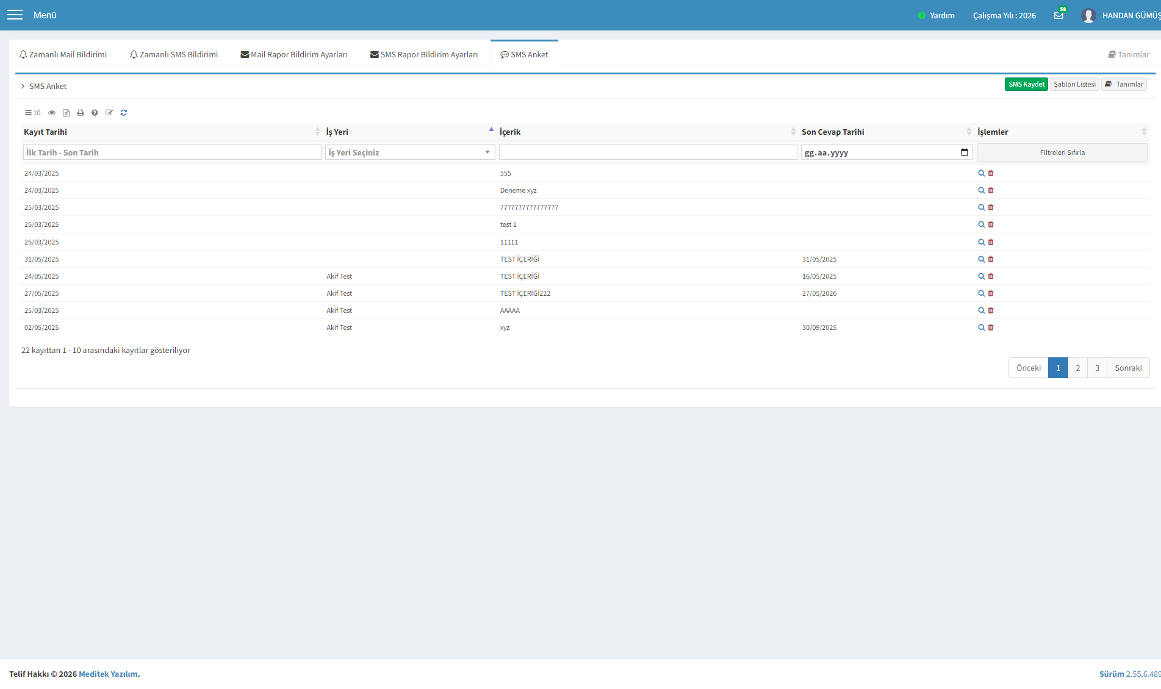Image resolution: width=1161 pixels, height=689 pixels.
Task: Open the mail notifications icon in header
Action: click(1059, 15)
